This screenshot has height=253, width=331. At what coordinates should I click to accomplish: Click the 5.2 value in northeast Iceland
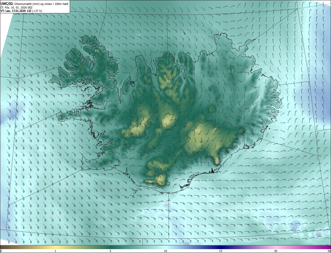coord(231,71)
